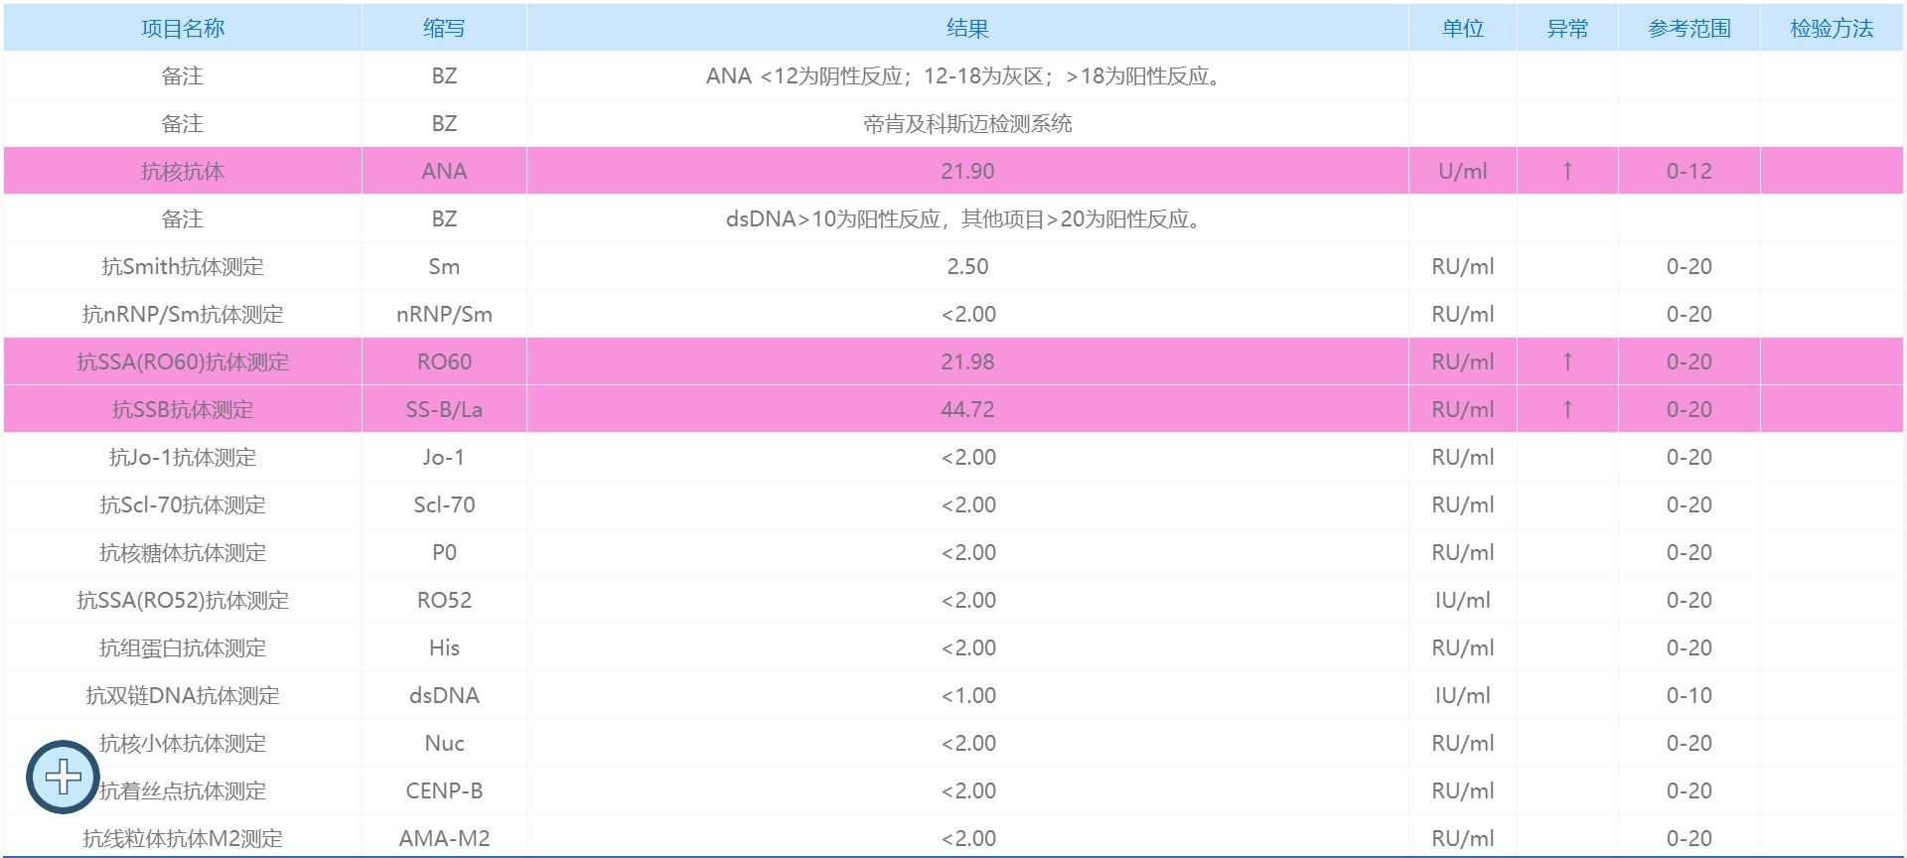The image size is (1907, 858).
Task: Click the 帝肯及科斯迈检测系统 note text
Action: (x=967, y=123)
